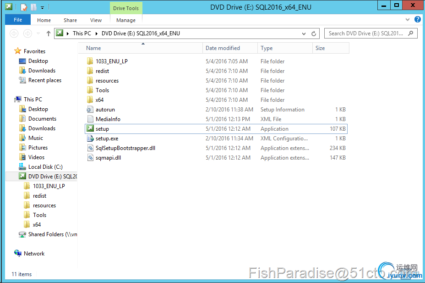Open Recent places in Favorites
The image size is (425, 283).
(x=45, y=80)
